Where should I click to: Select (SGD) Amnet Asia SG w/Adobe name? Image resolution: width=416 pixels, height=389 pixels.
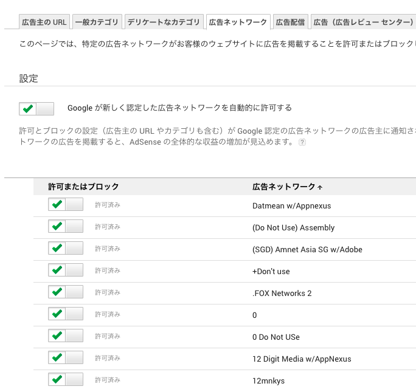click(x=307, y=250)
